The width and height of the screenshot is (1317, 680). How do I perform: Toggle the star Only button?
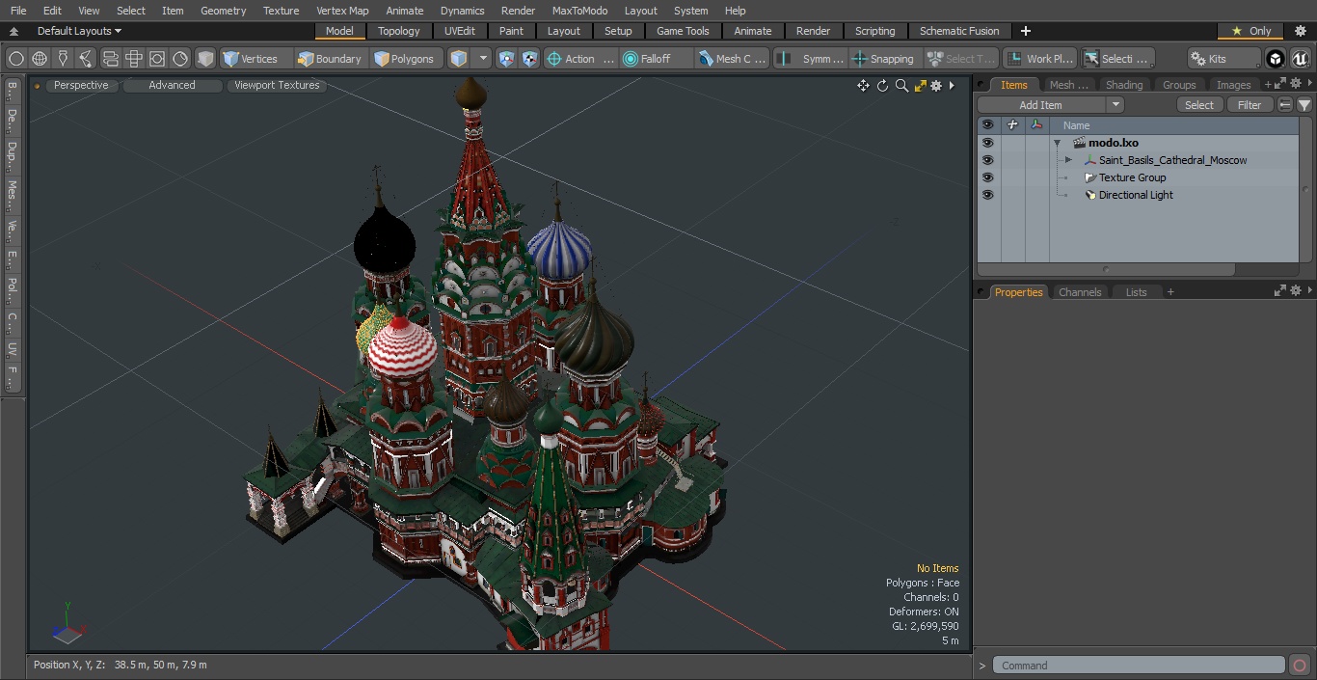coord(1251,31)
